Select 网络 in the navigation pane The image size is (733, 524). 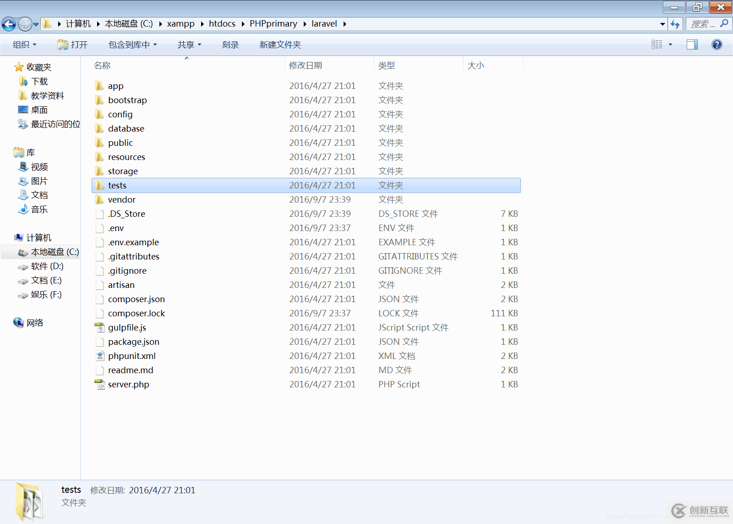pyautogui.click(x=35, y=323)
